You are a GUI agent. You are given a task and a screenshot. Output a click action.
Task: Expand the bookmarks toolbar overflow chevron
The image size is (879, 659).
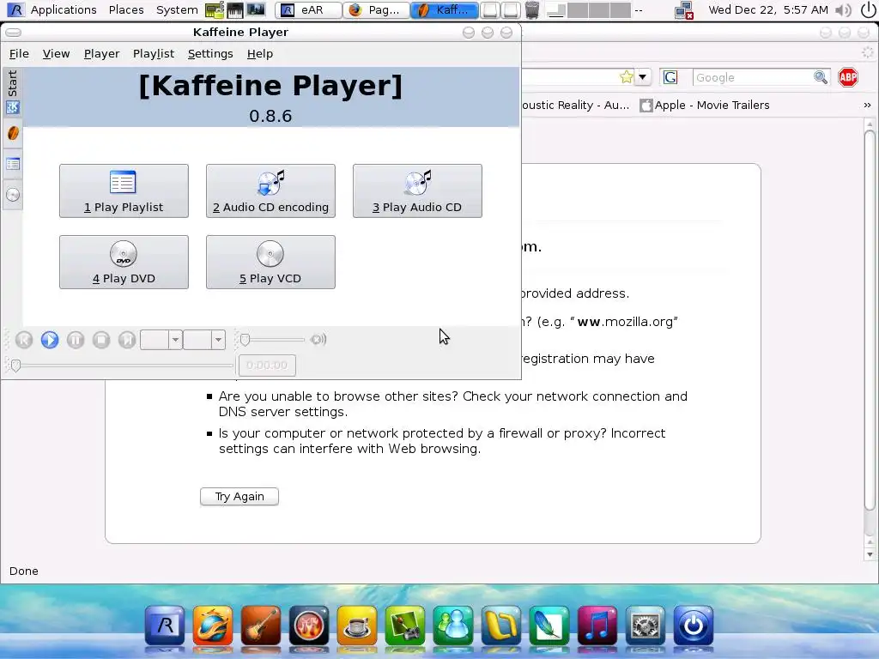click(867, 106)
